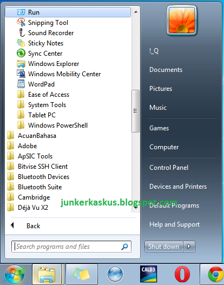Click the Shut down button
The width and height of the screenshot is (224, 285).
click(x=163, y=247)
